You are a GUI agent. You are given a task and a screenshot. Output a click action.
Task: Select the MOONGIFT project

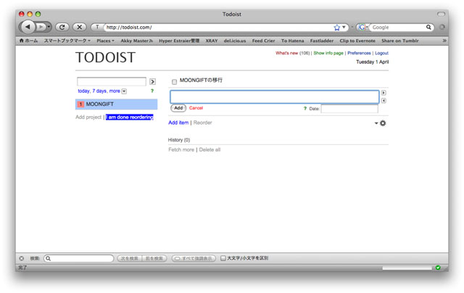coord(116,104)
